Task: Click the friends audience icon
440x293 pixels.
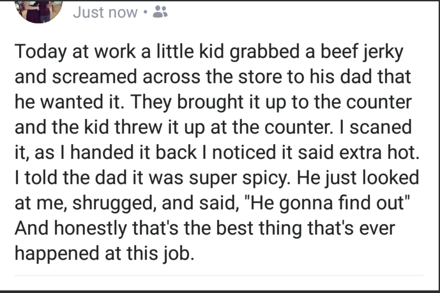Action: (x=160, y=12)
